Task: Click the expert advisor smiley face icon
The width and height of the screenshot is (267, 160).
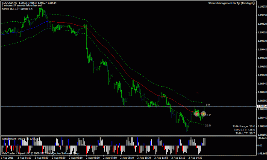Action: tap(254, 3)
